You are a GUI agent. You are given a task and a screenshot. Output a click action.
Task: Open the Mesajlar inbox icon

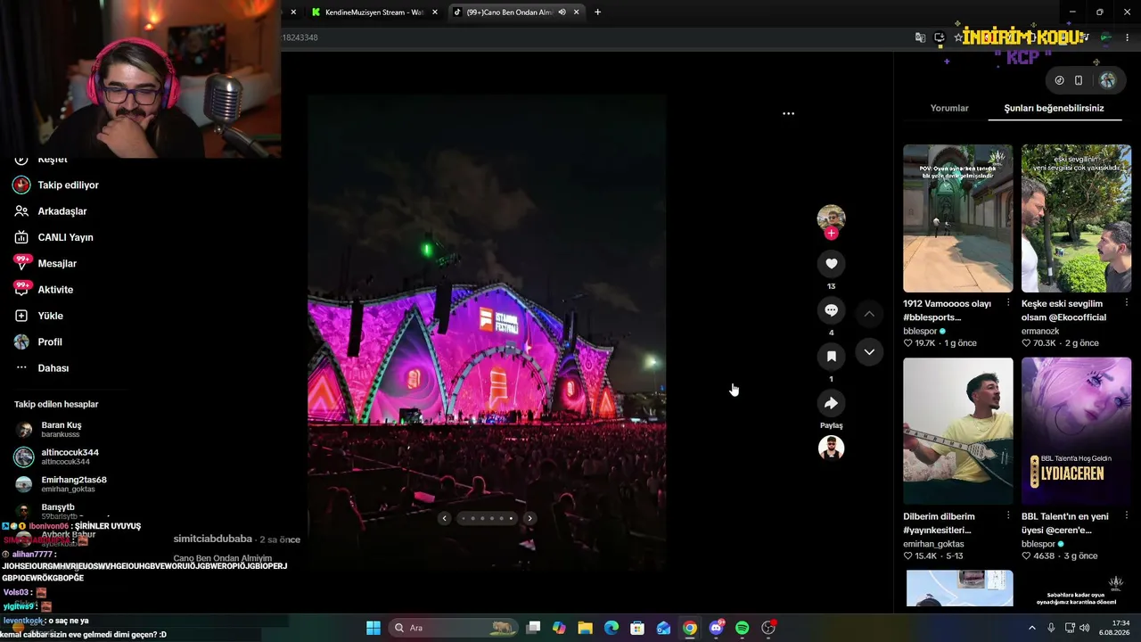pos(21,263)
